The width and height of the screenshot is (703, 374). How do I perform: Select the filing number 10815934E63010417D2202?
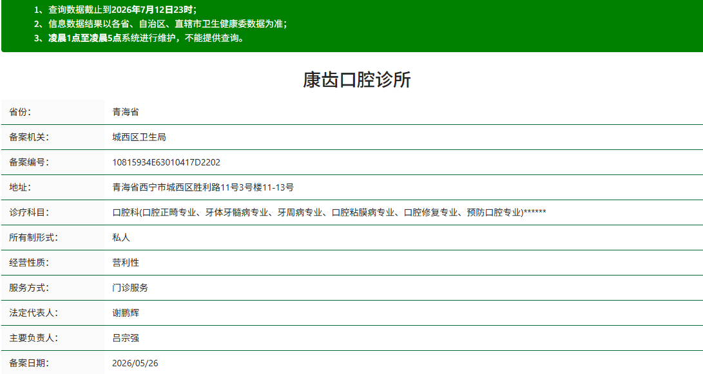166,162
